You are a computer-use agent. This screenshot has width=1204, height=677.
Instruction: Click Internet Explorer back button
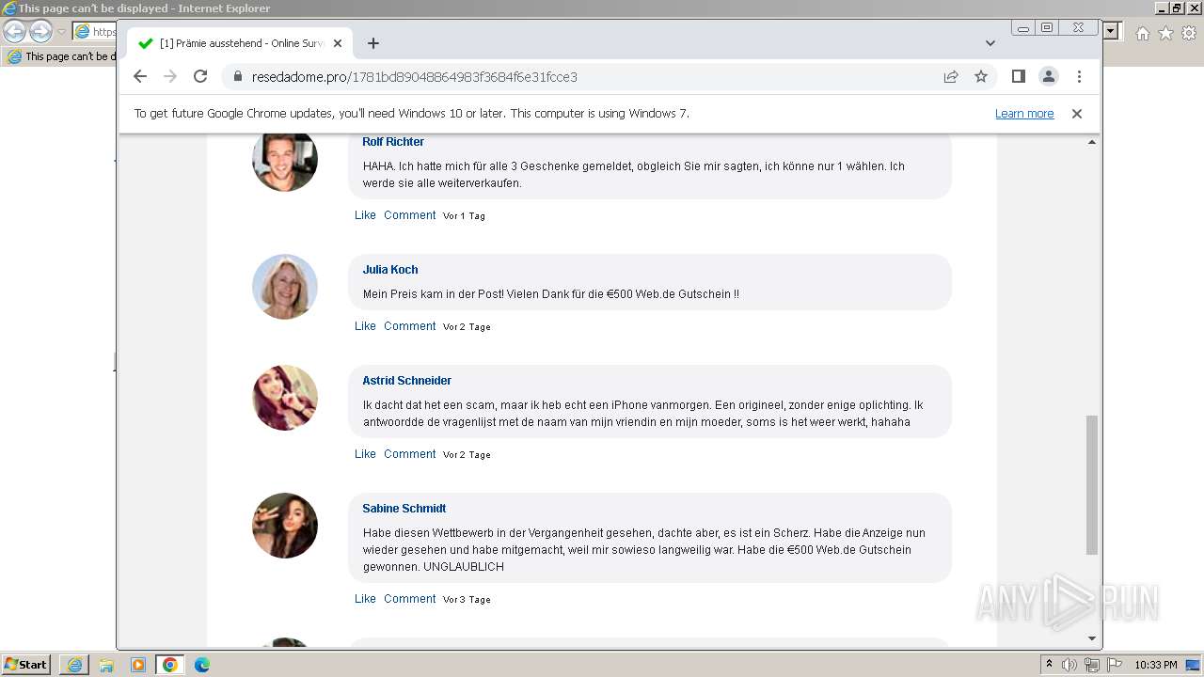click(x=14, y=31)
